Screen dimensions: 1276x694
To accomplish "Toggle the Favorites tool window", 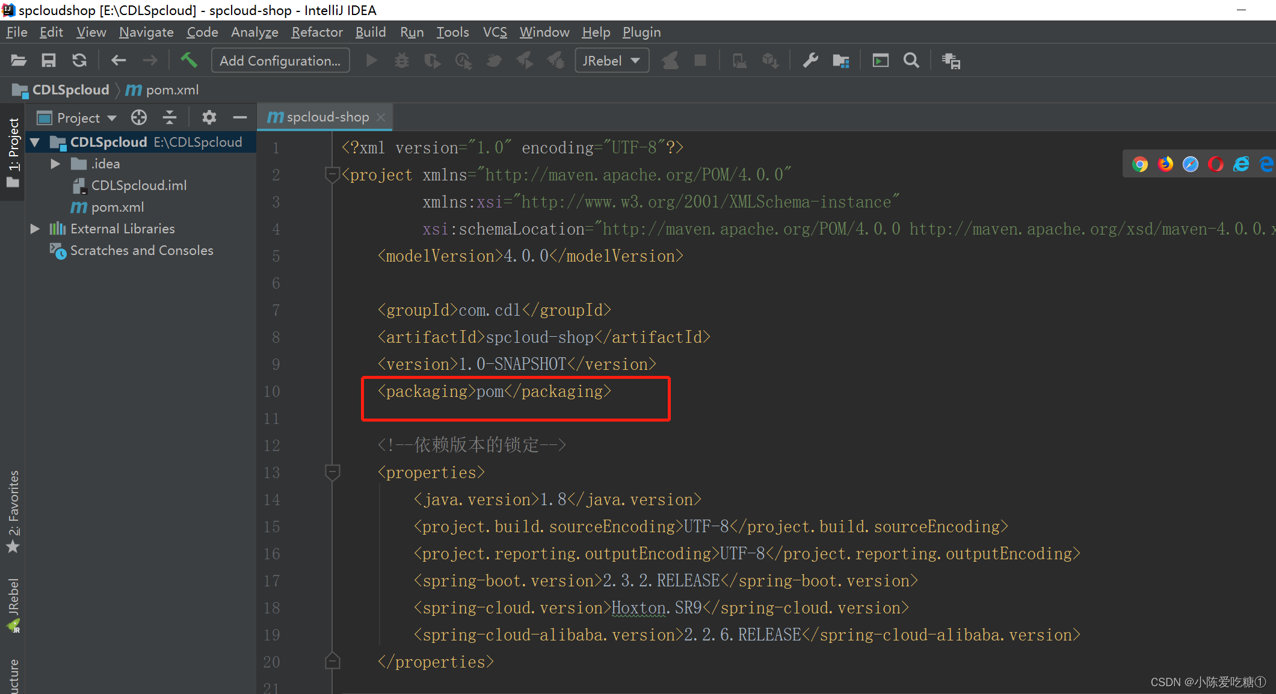I will 13,511.
